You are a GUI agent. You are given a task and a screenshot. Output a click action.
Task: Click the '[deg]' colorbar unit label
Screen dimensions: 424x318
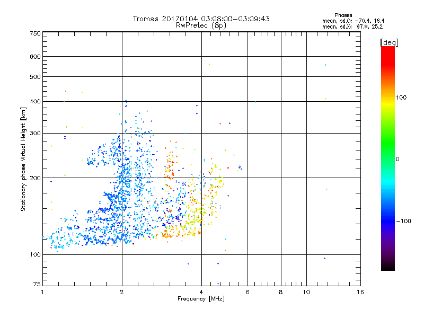[x=389, y=42]
